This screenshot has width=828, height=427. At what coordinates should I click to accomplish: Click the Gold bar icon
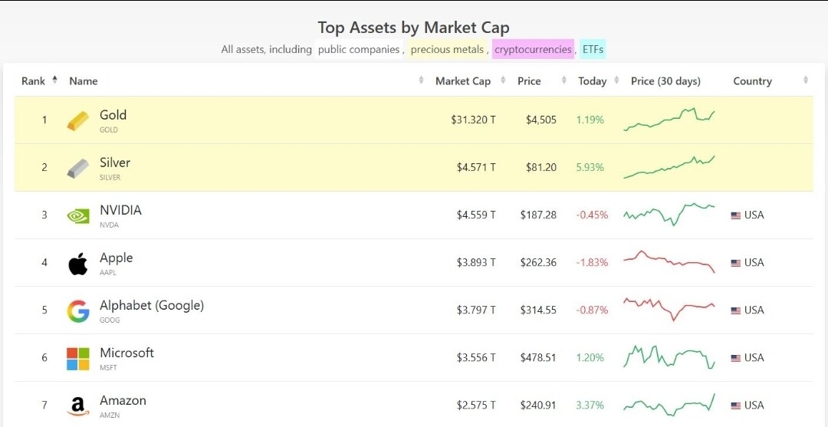click(x=78, y=120)
